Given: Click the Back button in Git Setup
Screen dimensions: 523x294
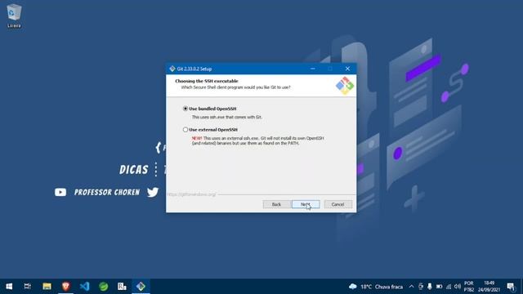Looking at the screenshot, I should tap(276, 204).
